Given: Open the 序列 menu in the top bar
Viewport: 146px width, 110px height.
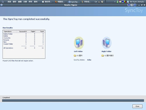Looking at the screenshot, I should pyautogui.click(x=30, y=2).
